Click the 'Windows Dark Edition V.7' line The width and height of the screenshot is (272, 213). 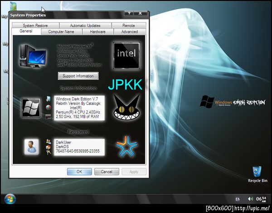point(77,99)
